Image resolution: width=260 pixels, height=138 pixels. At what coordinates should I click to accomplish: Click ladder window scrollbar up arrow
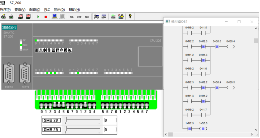click(256, 28)
